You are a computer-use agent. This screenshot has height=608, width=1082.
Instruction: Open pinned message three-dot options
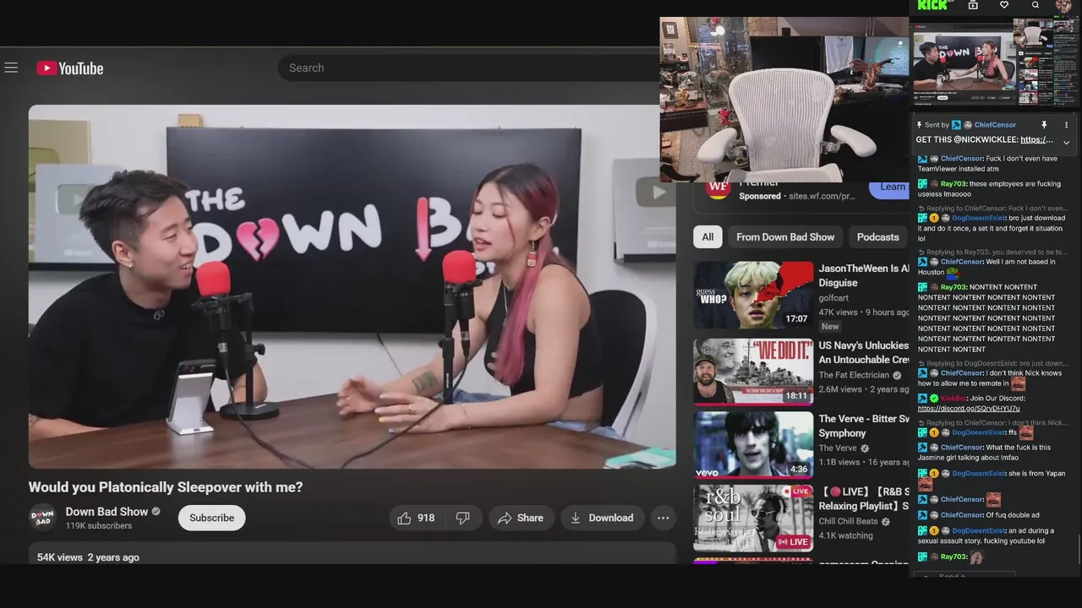[1066, 125]
